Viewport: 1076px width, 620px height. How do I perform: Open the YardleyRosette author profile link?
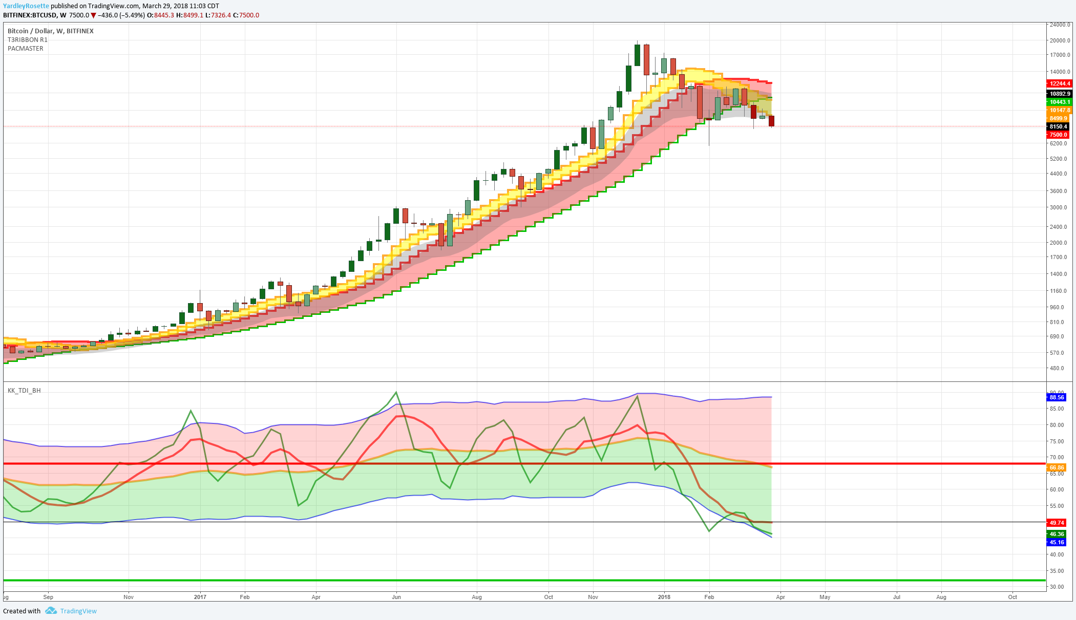tap(26, 6)
